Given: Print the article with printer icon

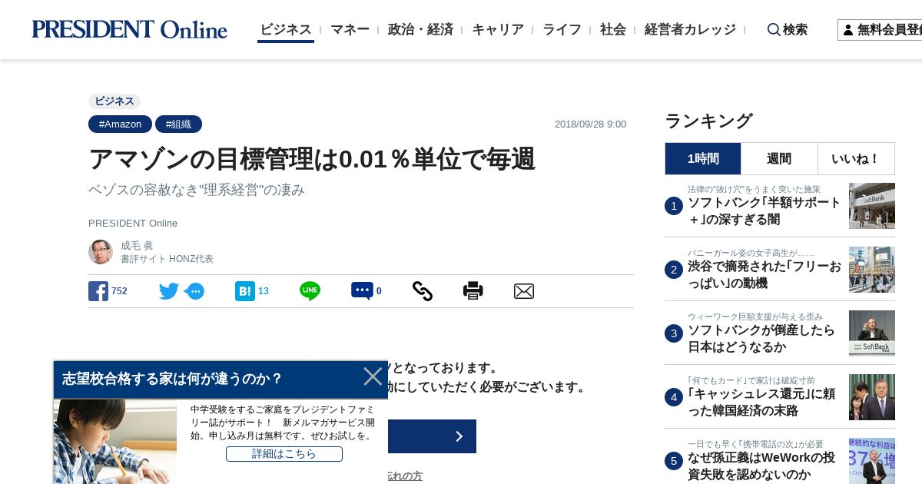Looking at the screenshot, I should coord(473,291).
